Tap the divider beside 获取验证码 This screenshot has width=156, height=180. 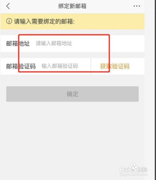91,66
